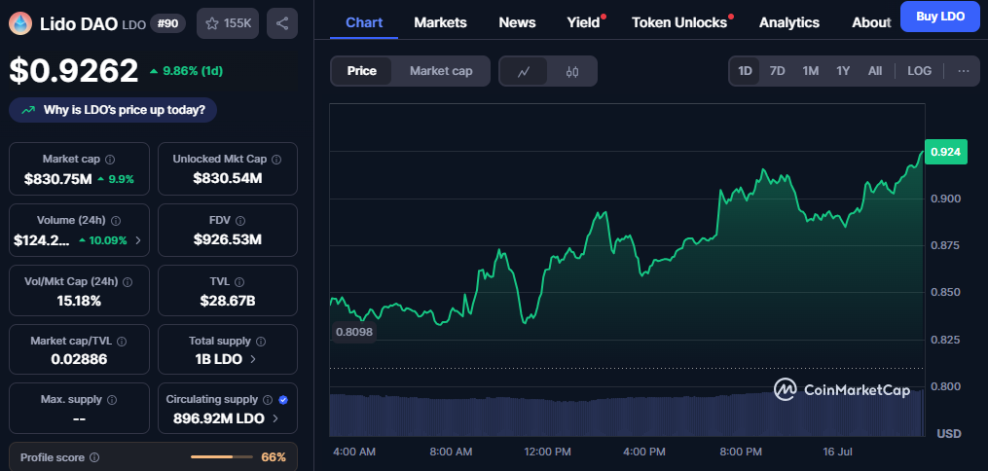Click the Market cap info icon

pyautogui.click(x=110, y=160)
